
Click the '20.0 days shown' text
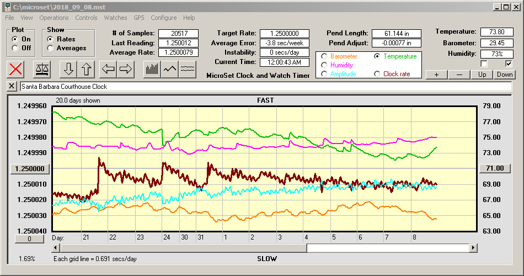pos(78,100)
